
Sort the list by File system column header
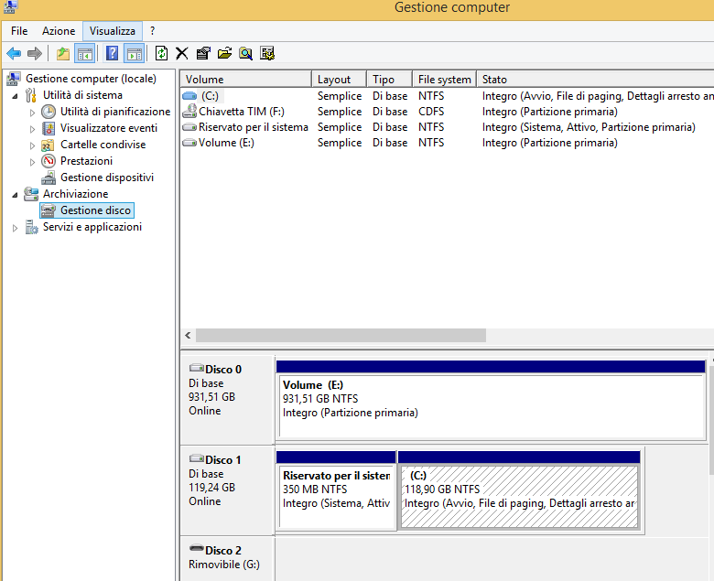[x=445, y=80]
